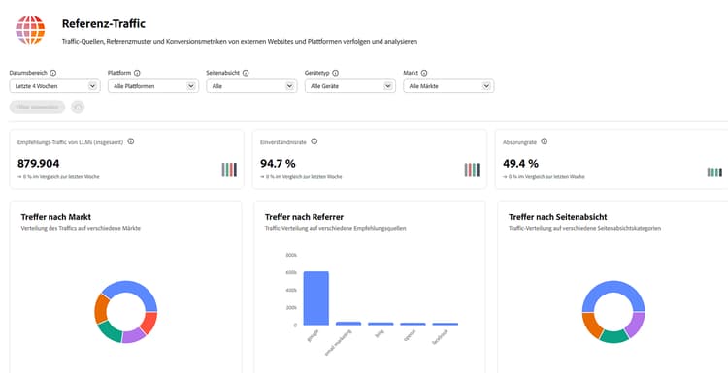728x373 pixels.
Task: Click the facebook bar in referrer chart
Action: (446, 324)
